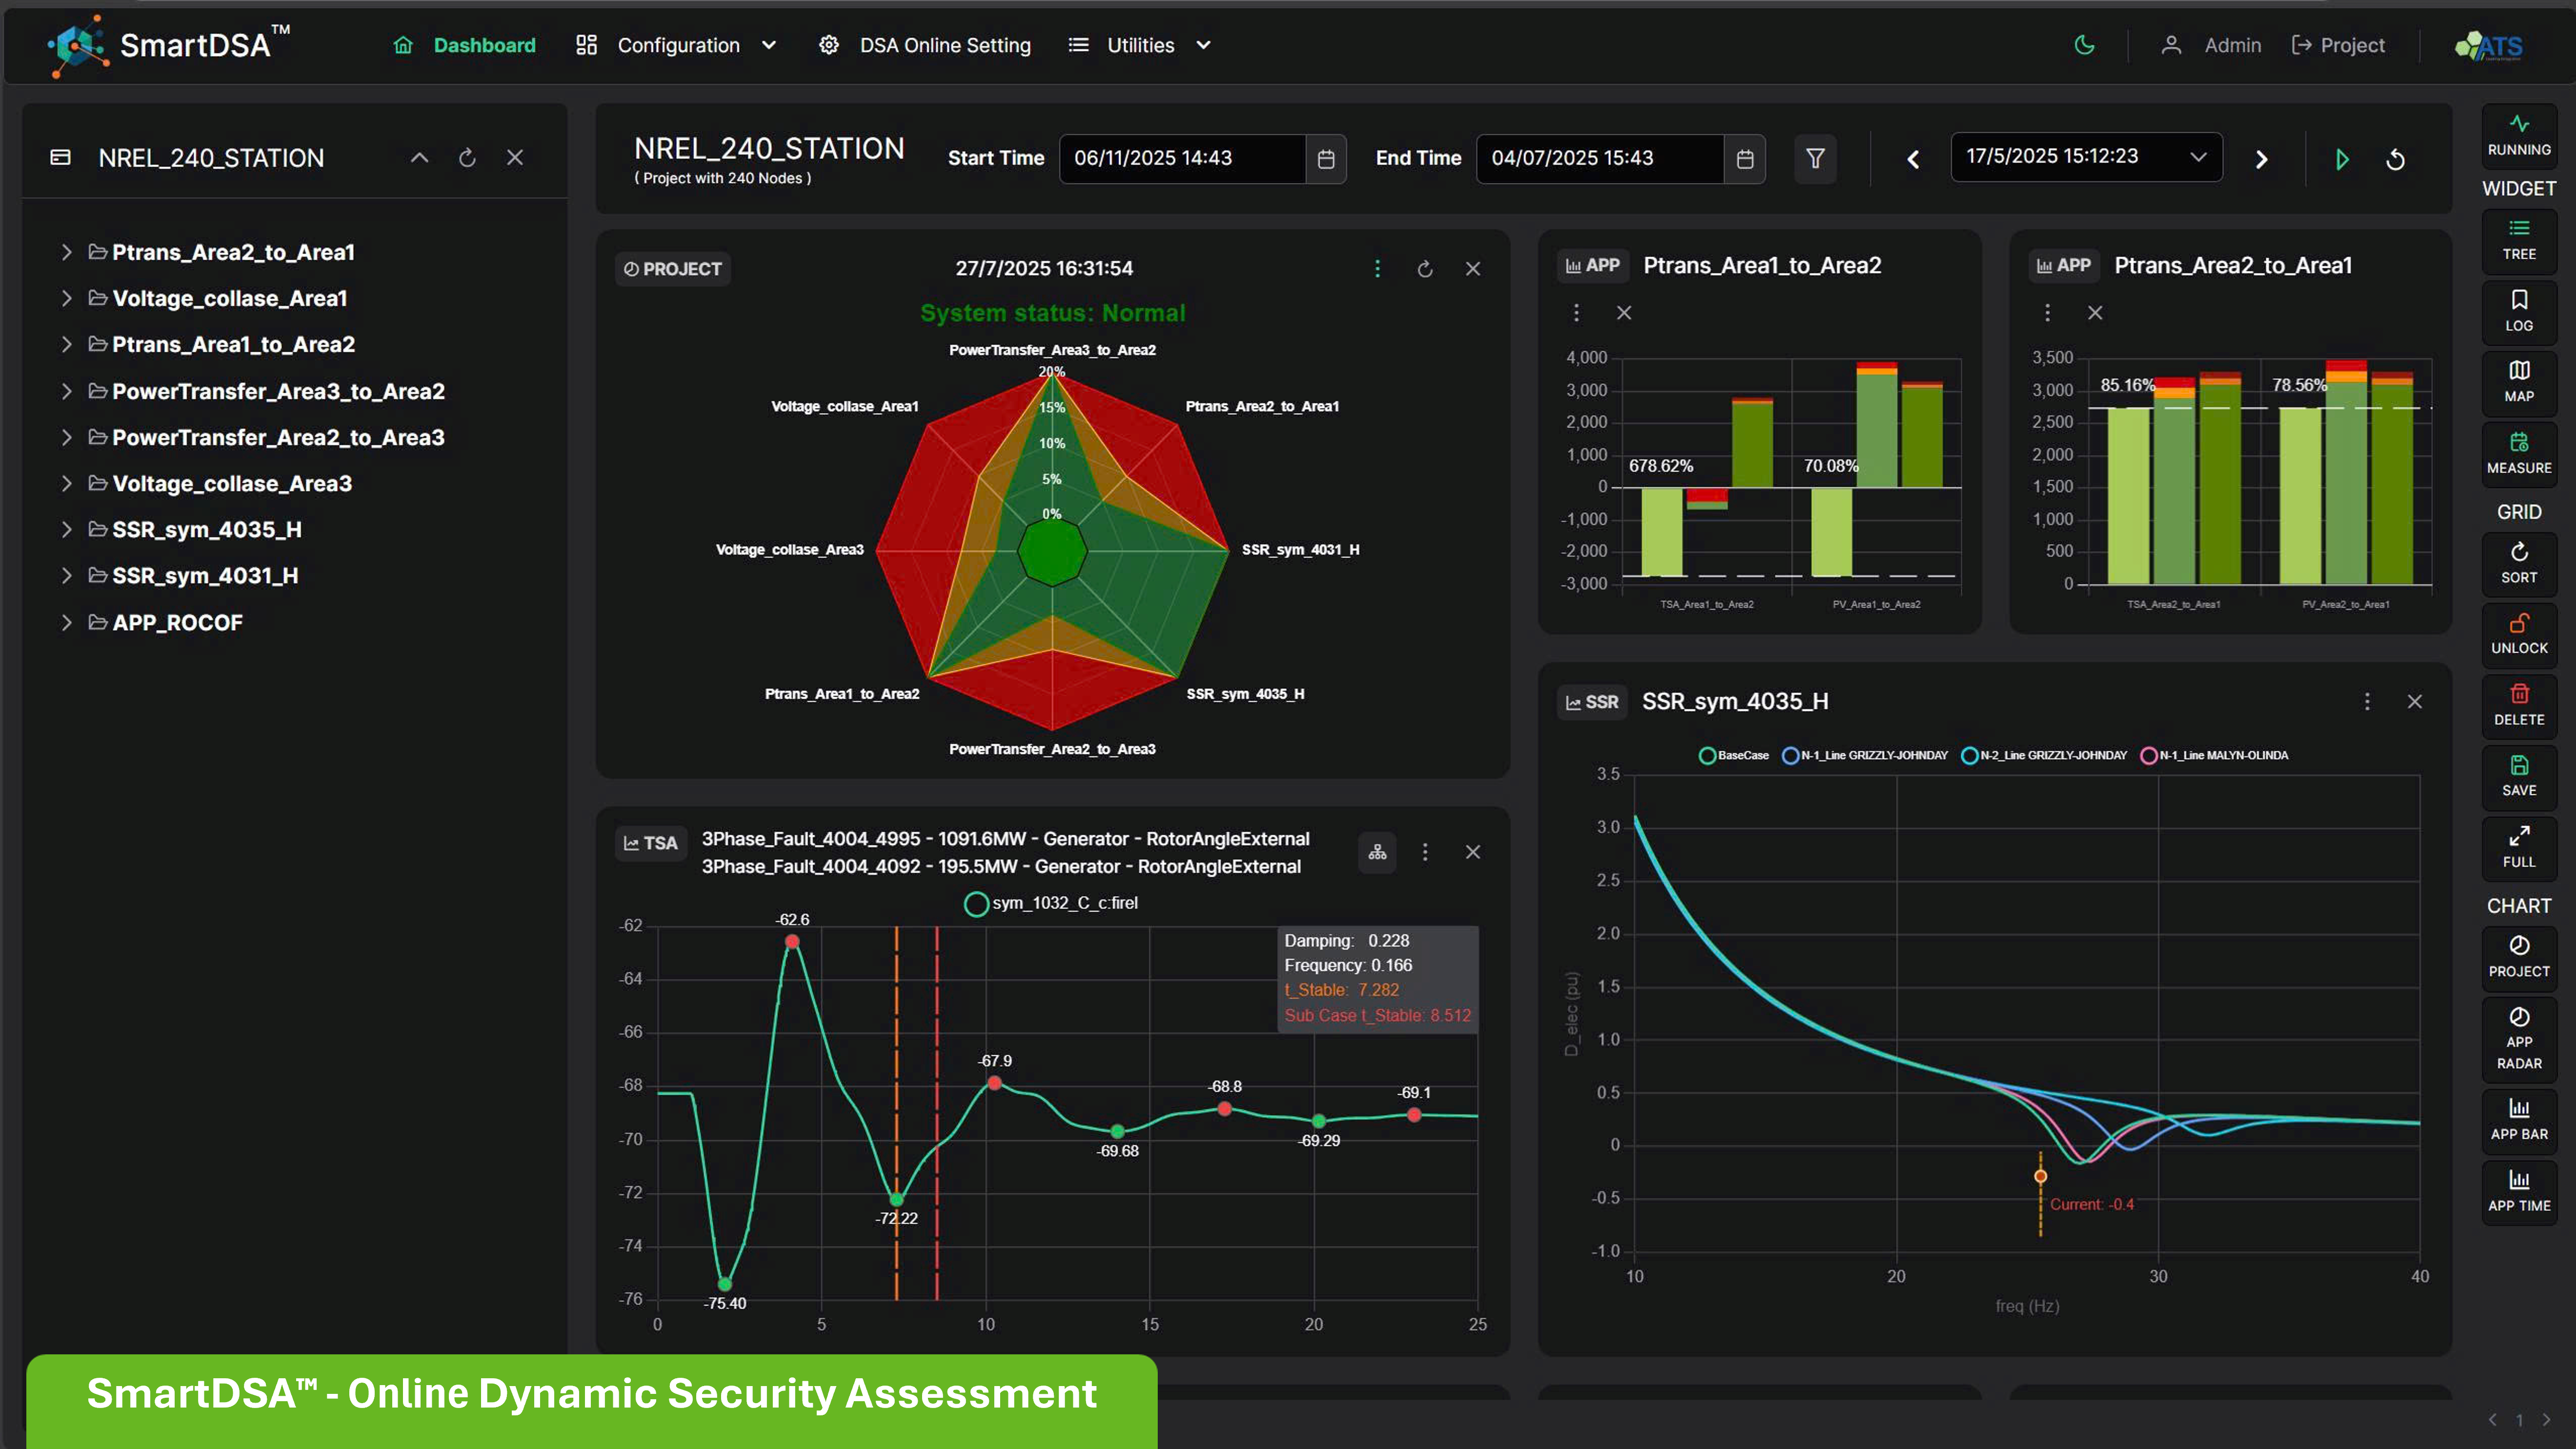Click the Project logout link
Screen dimensions: 2576x1449
[x=2337, y=45]
